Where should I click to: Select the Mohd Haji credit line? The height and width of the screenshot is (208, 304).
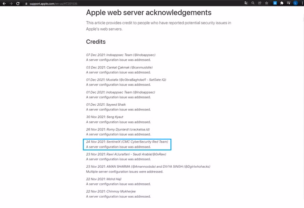pyautogui.click(x=104, y=179)
